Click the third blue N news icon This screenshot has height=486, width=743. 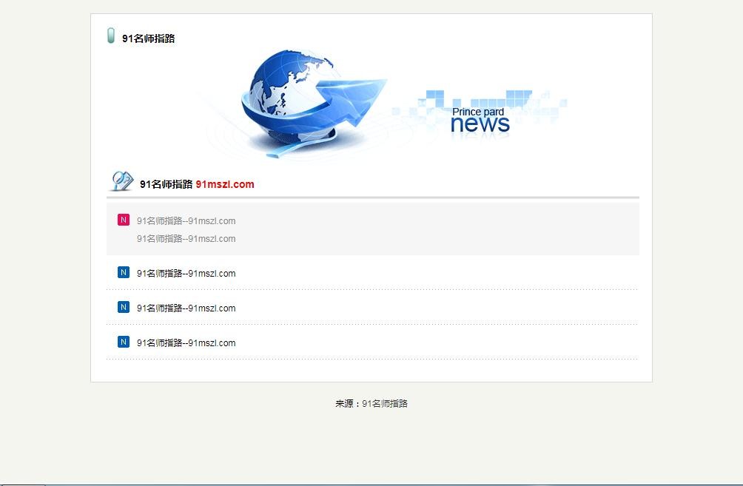[x=123, y=342]
